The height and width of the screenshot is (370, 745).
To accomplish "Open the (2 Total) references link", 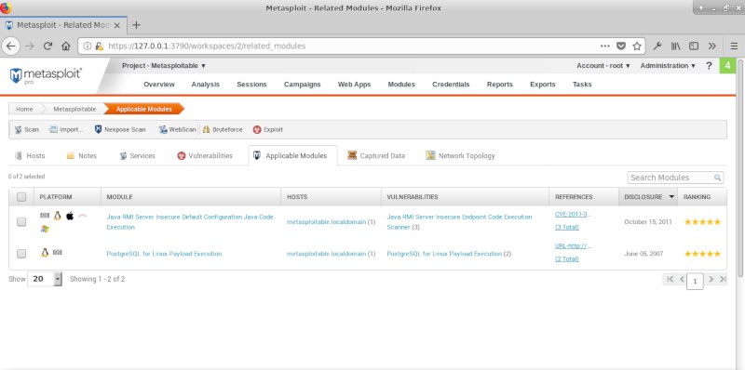I will pyautogui.click(x=567, y=259).
